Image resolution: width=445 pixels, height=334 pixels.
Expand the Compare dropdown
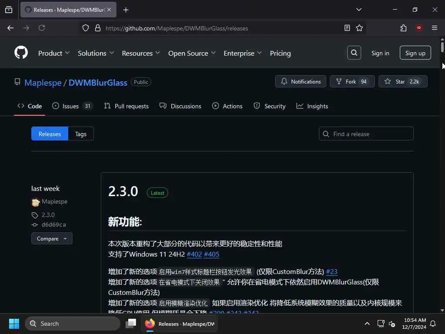tap(52, 239)
